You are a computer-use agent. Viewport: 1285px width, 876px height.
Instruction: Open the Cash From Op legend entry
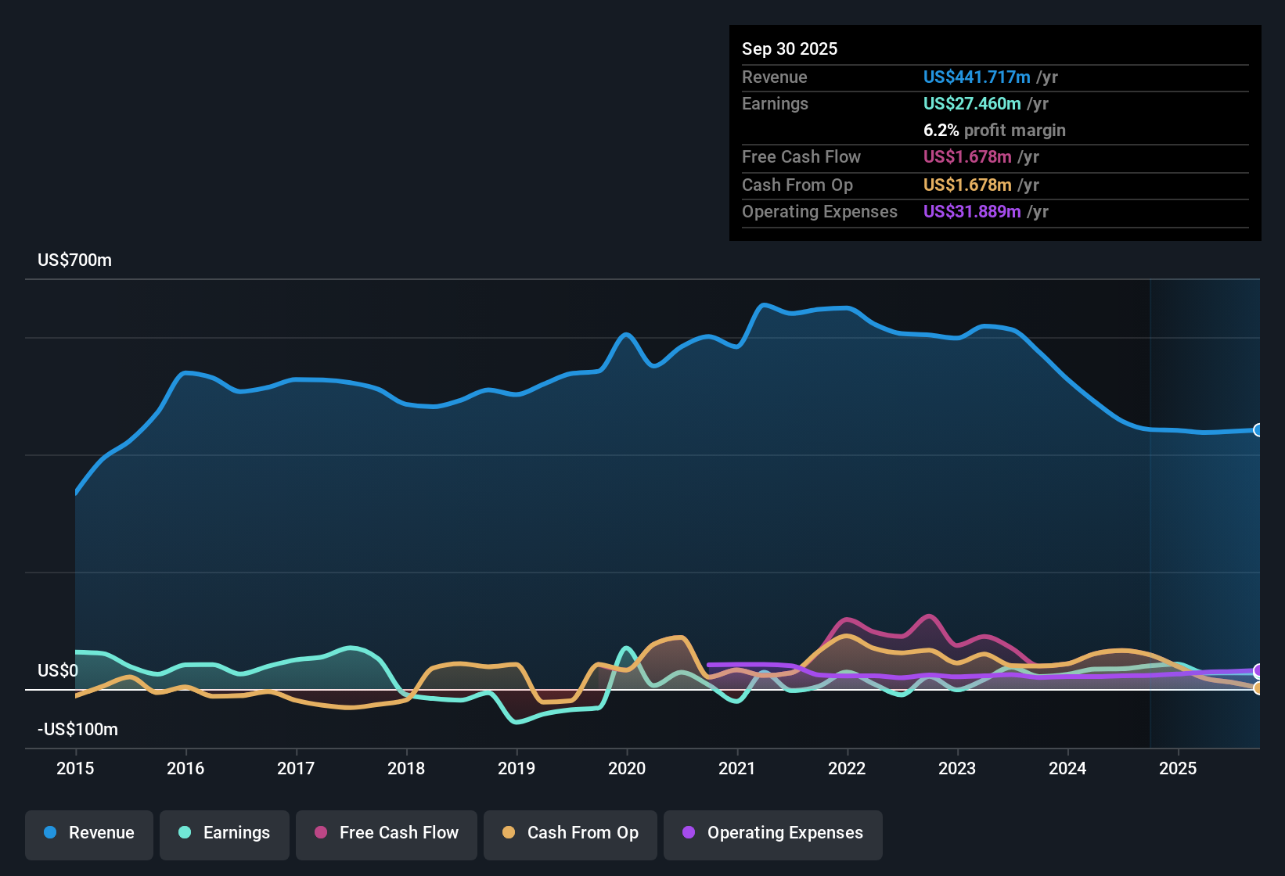(570, 834)
